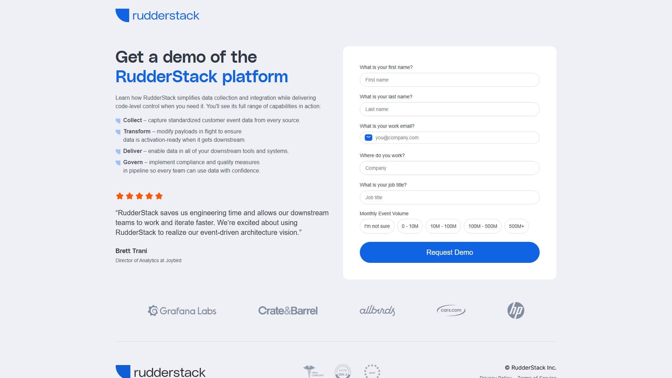Click the cars.com logo

click(451, 310)
